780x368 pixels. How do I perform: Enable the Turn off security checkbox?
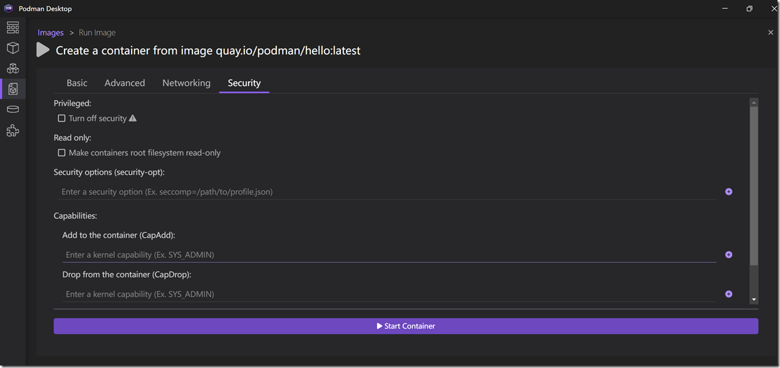[61, 118]
